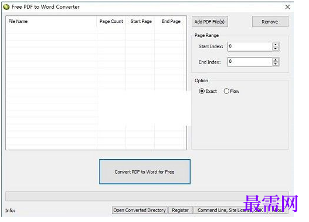Click the conversion progress bar
The width and height of the screenshot is (309, 222).
pos(147,196)
